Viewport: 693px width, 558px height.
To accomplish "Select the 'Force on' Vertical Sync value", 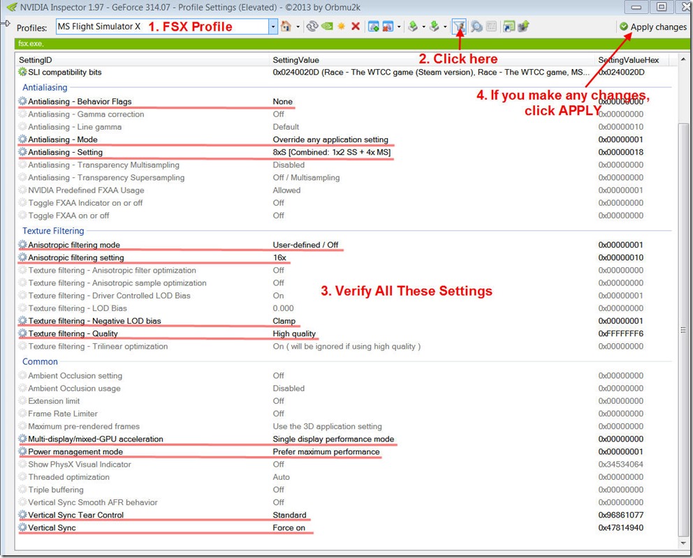I will click(289, 527).
